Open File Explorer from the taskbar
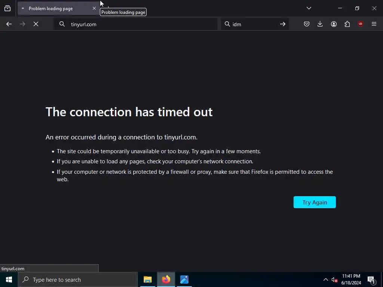 [147, 280]
